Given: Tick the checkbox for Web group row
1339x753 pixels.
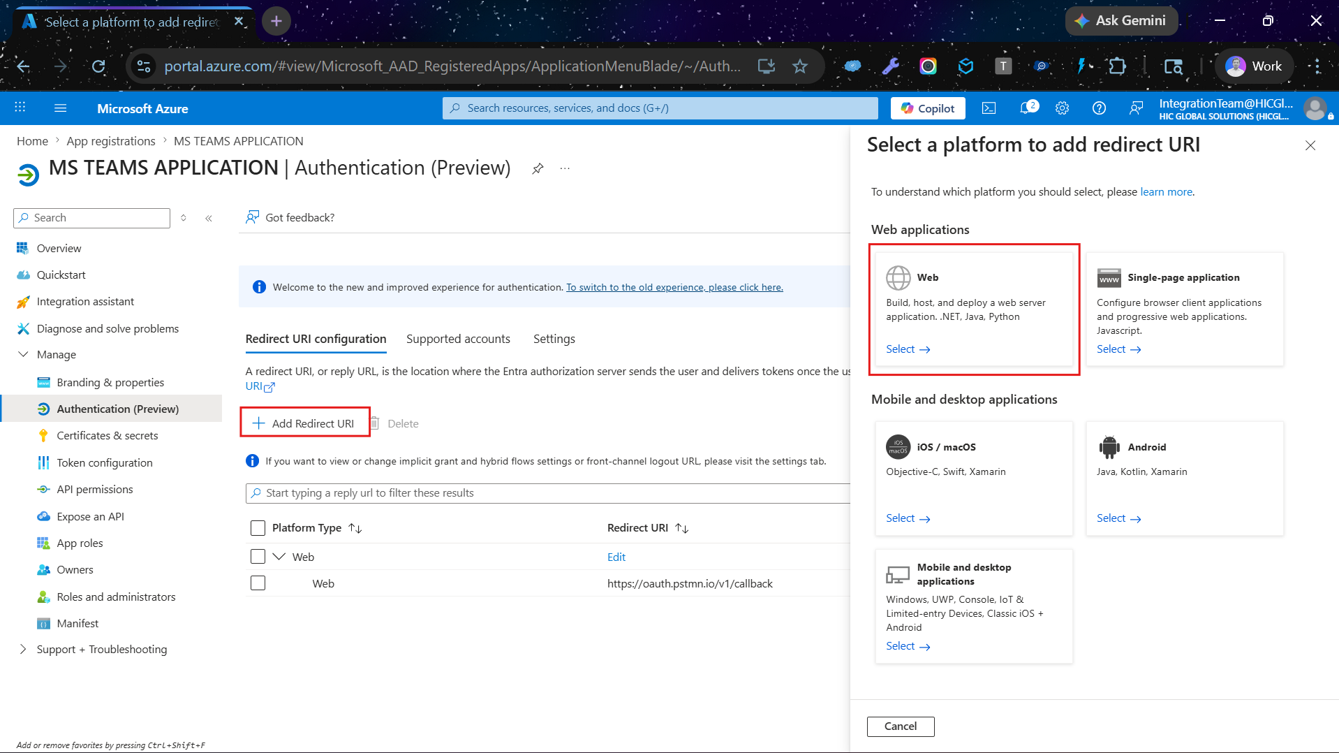Looking at the screenshot, I should click(x=258, y=557).
